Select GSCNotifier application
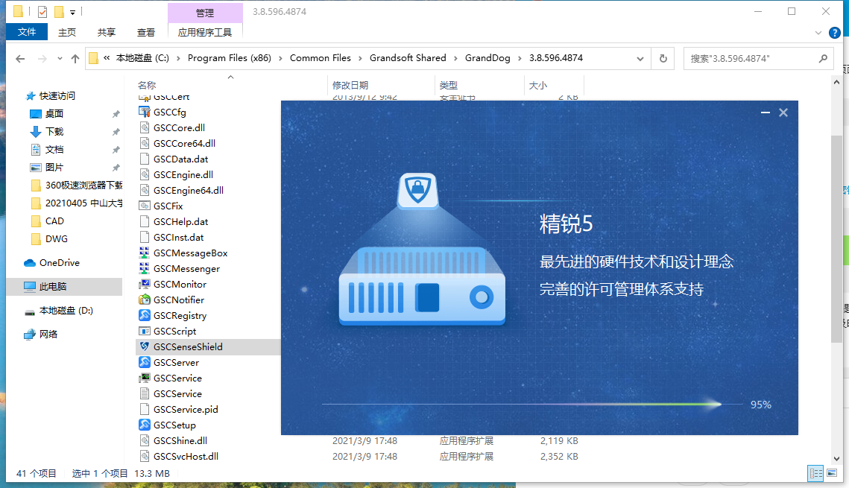This screenshot has width=849, height=488. pyautogui.click(x=179, y=300)
